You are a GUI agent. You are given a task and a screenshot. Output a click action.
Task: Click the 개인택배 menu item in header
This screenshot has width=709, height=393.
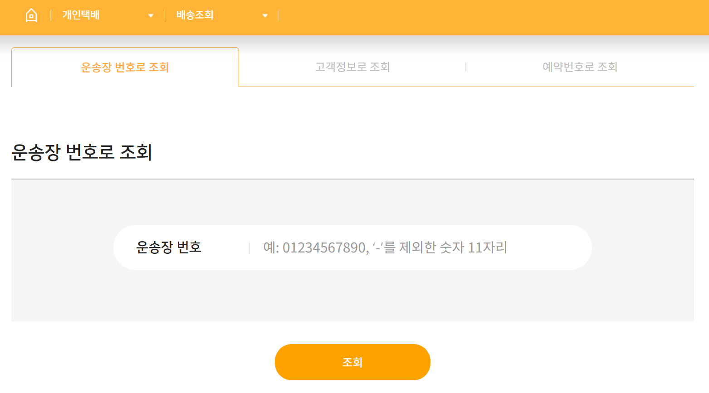[x=81, y=15]
